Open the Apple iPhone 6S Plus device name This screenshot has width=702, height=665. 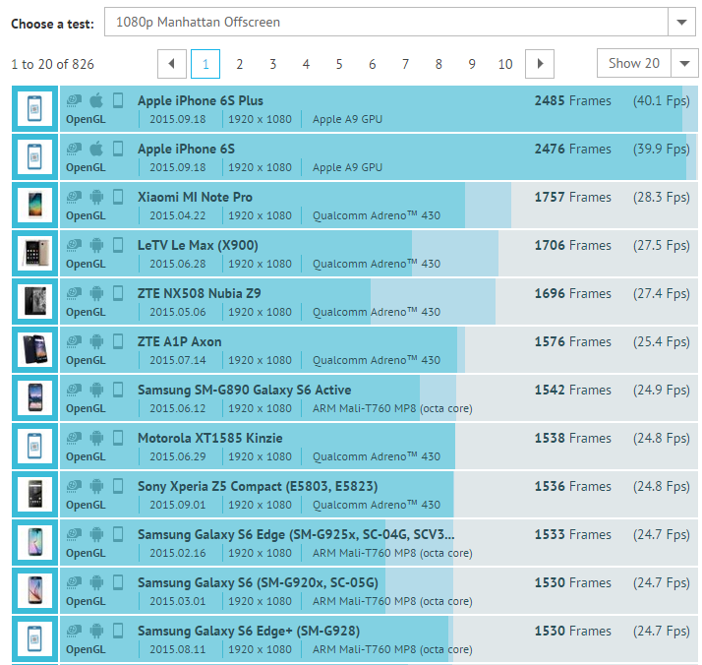click(201, 100)
